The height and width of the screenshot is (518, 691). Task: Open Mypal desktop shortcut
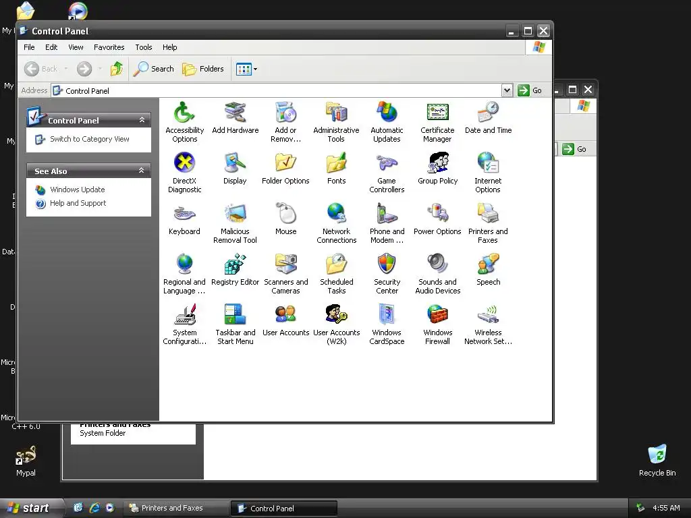[26, 461]
